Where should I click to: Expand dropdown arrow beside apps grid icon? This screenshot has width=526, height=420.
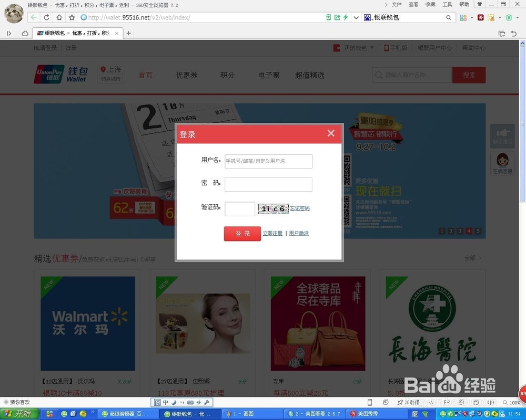pos(472,17)
